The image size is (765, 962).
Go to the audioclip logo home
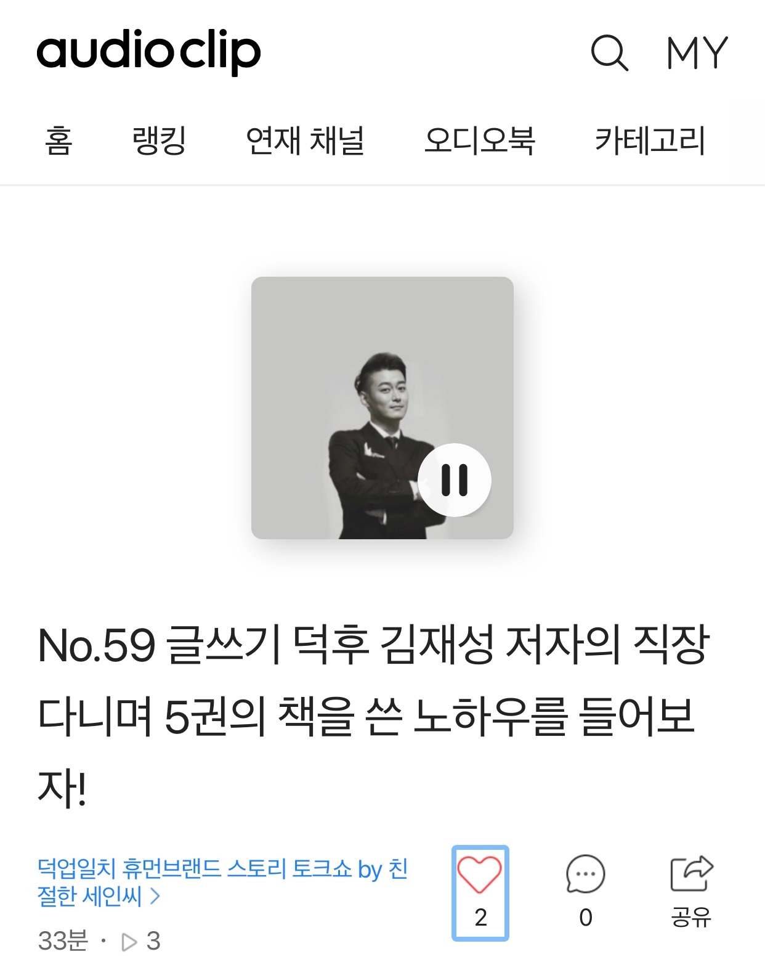[x=148, y=52]
